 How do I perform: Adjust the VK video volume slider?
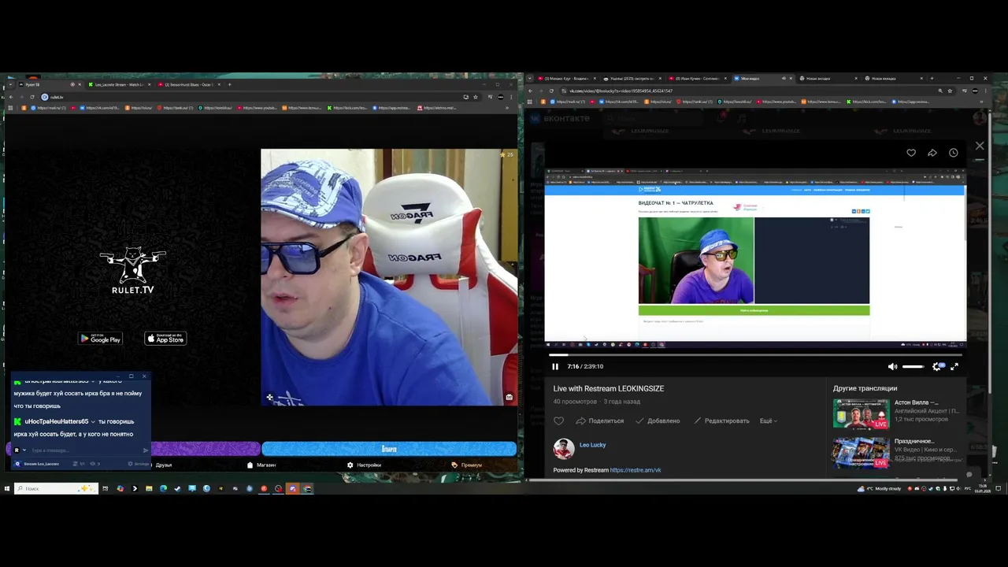coord(913,366)
